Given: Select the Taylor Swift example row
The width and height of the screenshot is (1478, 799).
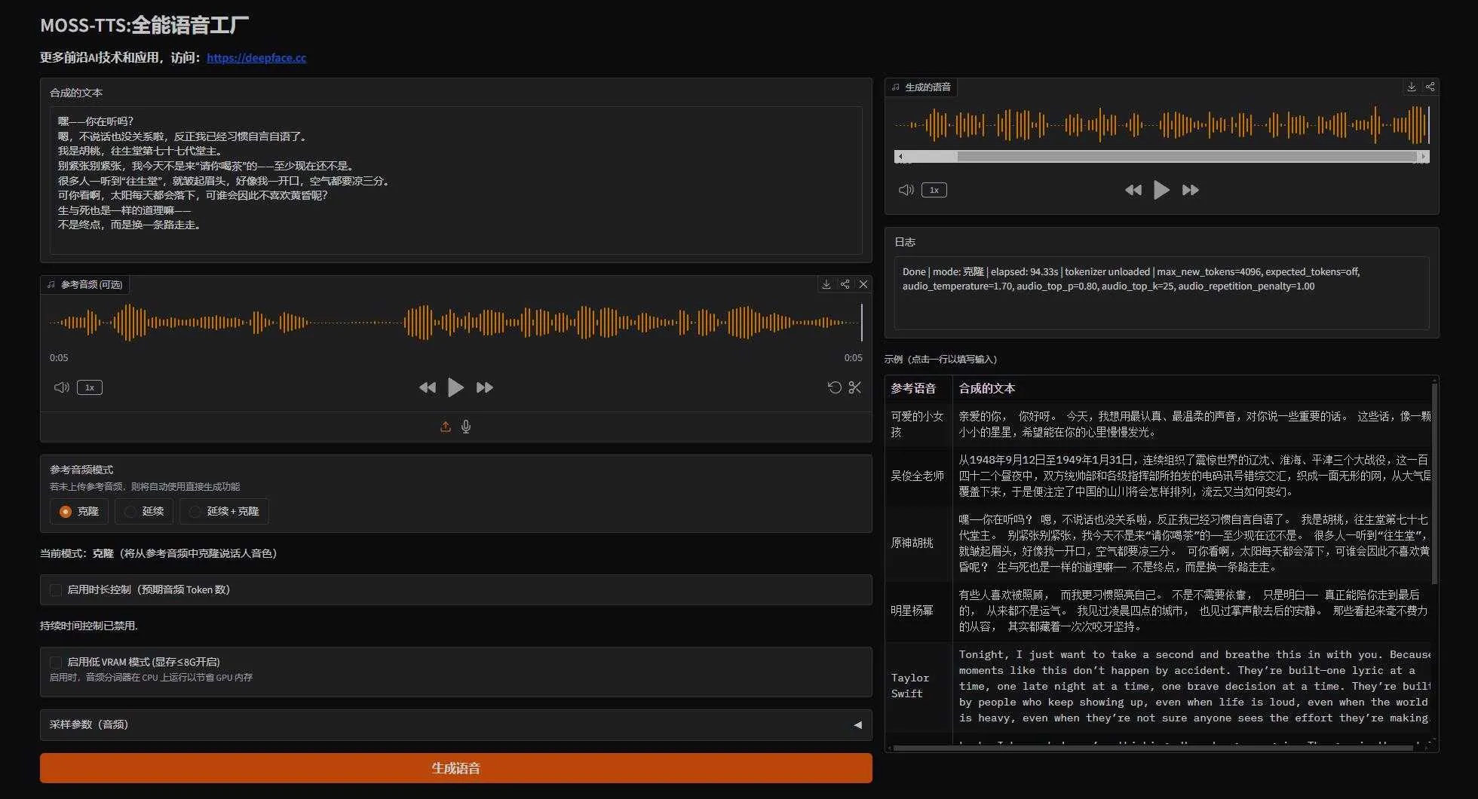Looking at the screenshot, I should click(x=909, y=685).
